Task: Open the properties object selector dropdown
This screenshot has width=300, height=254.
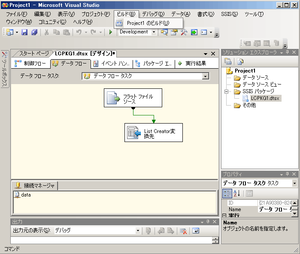Action: coord(295,183)
